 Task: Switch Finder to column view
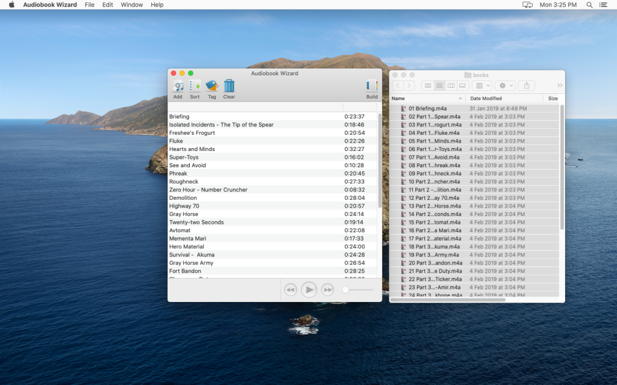[451, 85]
